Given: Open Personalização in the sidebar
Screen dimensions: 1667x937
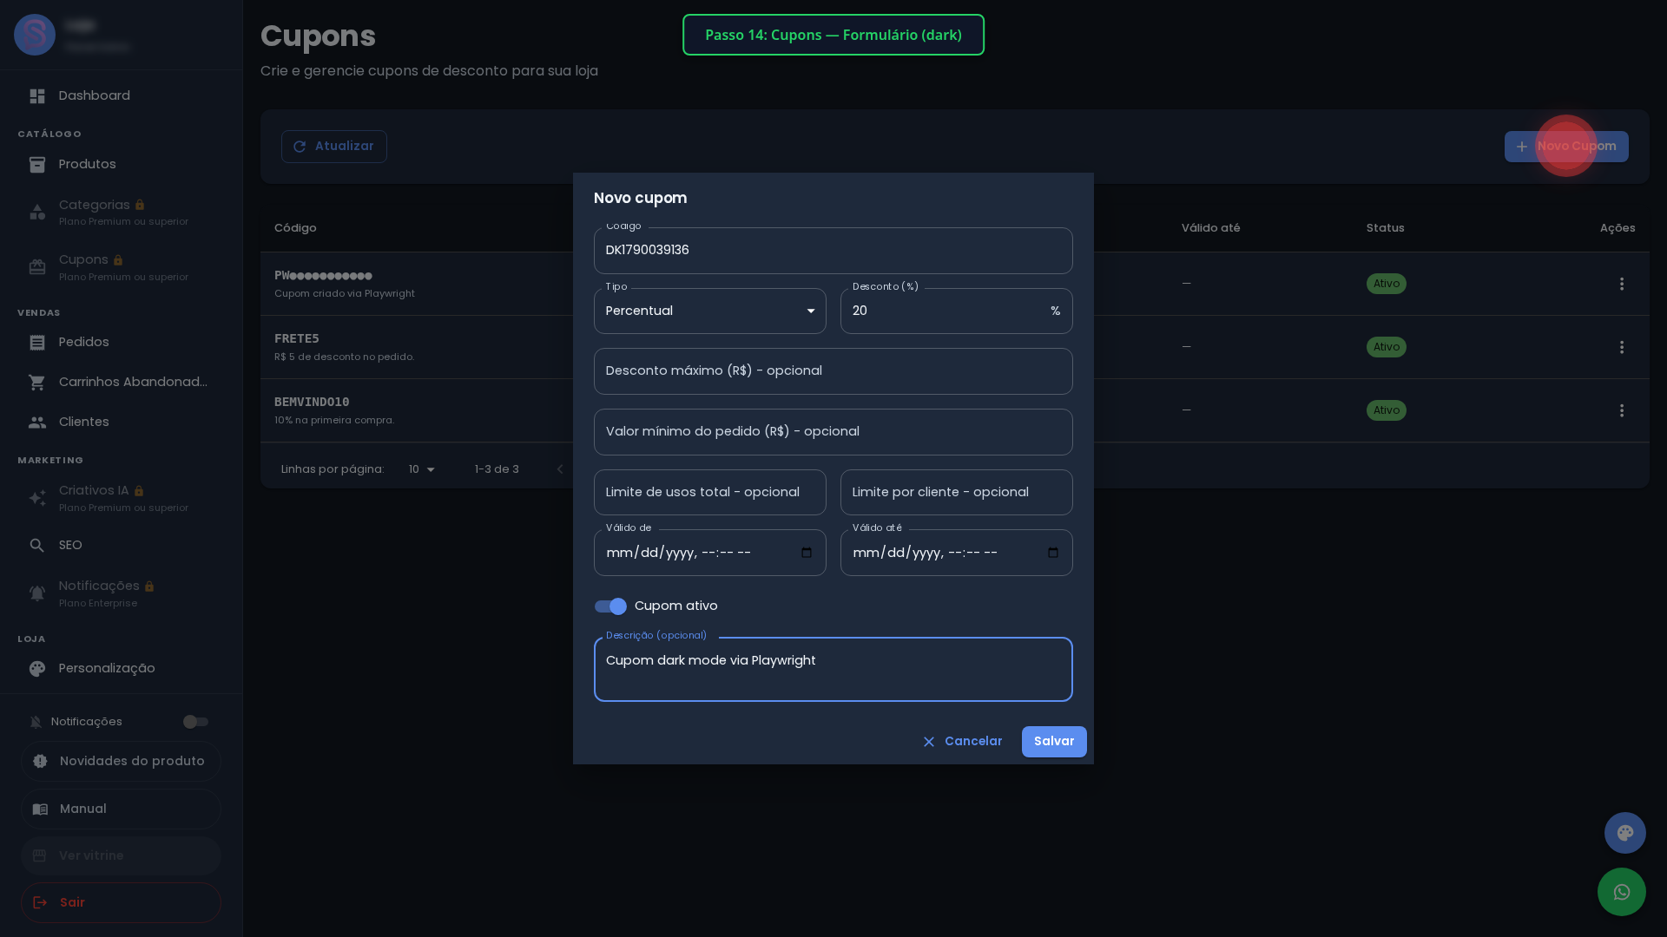Looking at the screenshot, I should coord(121,669).
